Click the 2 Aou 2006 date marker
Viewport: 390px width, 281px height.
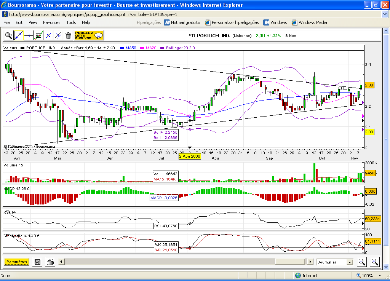point(190,156)
